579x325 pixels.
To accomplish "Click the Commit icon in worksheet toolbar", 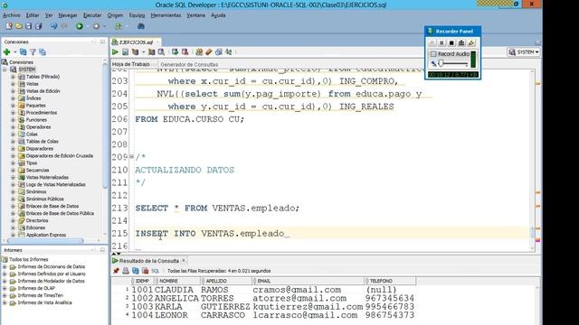I will point(175,52).
